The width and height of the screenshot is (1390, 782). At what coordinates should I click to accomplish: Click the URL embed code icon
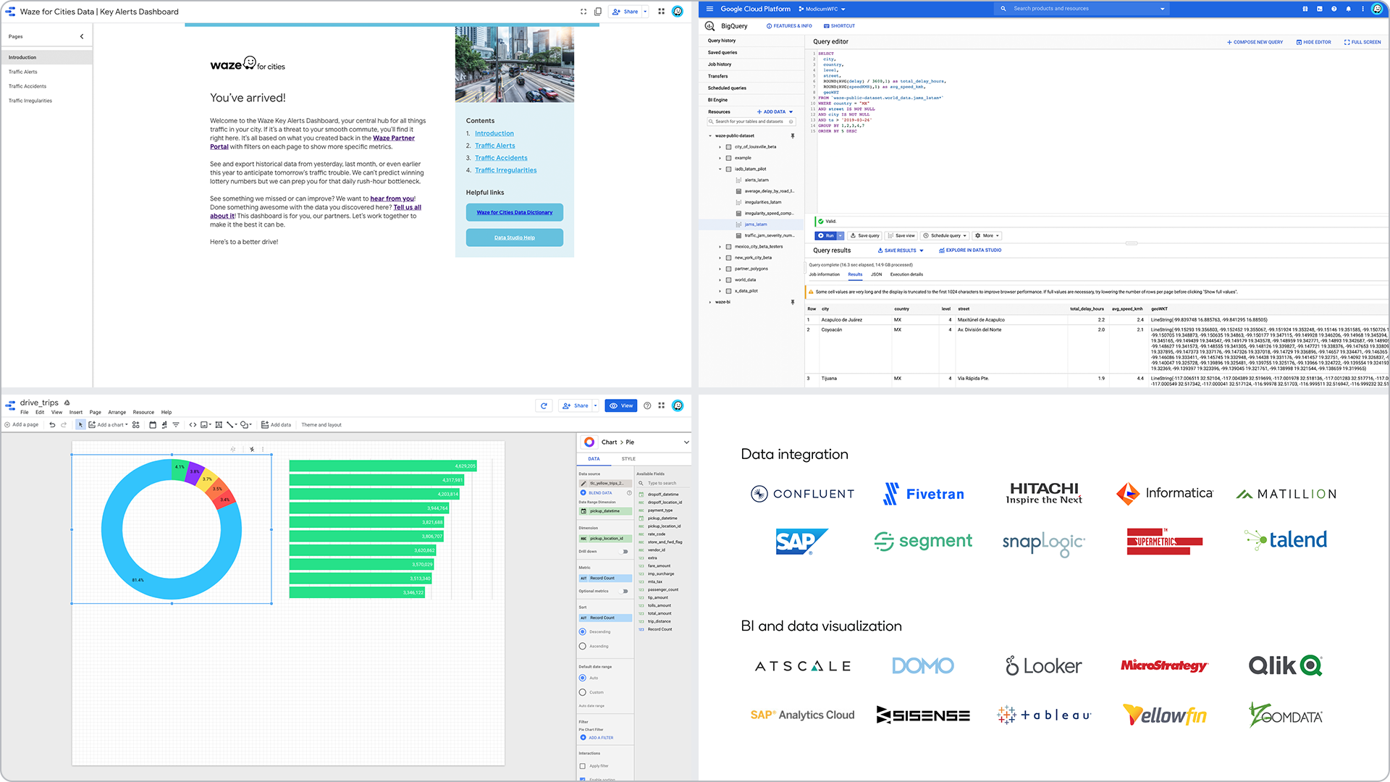click(193, 425)
